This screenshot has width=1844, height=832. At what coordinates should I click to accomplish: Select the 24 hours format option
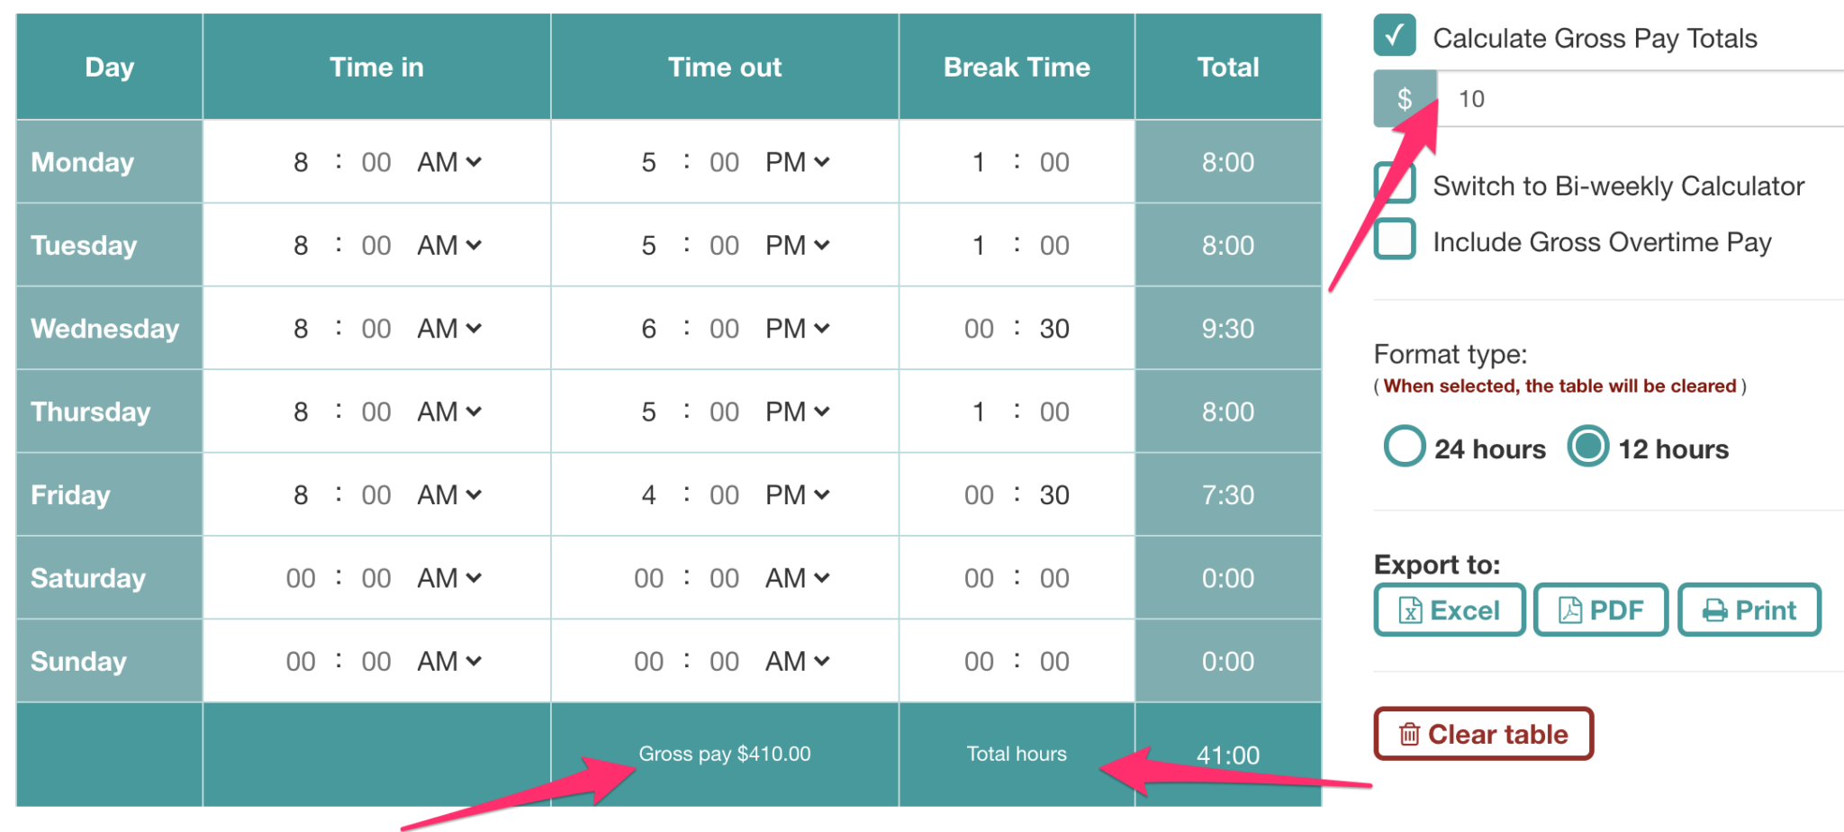[1404, 447]
